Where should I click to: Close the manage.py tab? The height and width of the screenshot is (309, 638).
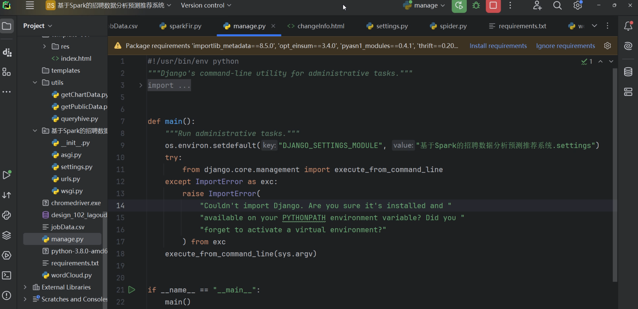pos(273,26)
